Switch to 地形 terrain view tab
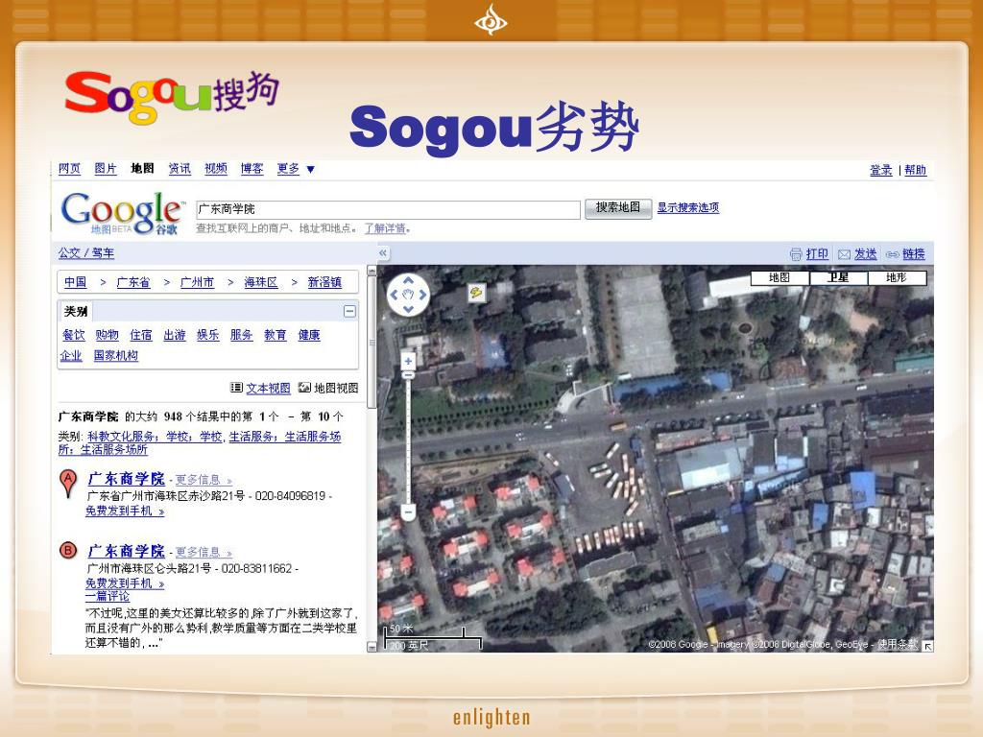The image size is (983, 737). pos(897,277)
